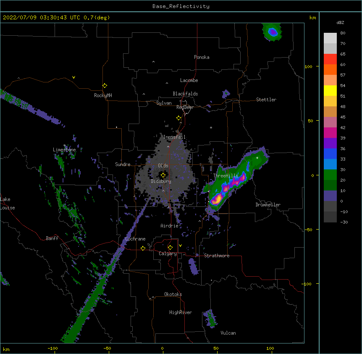Select the isolated storm cell in top-right corner
This screenshot has height=354, width=362.
point(272,32)
